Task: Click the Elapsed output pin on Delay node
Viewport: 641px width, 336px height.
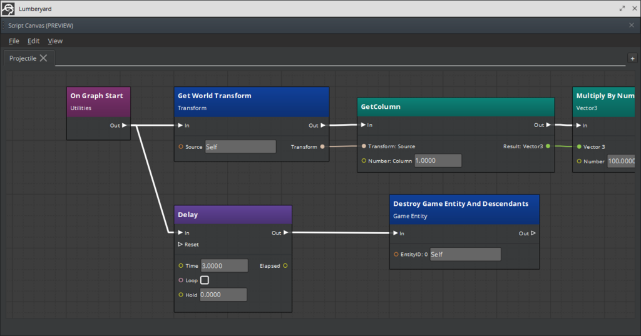Action: pyautogui.click(x=285, y=266)
